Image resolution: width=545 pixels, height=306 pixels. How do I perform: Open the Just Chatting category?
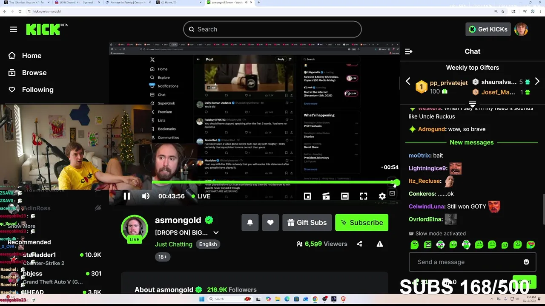click(174, 244)
